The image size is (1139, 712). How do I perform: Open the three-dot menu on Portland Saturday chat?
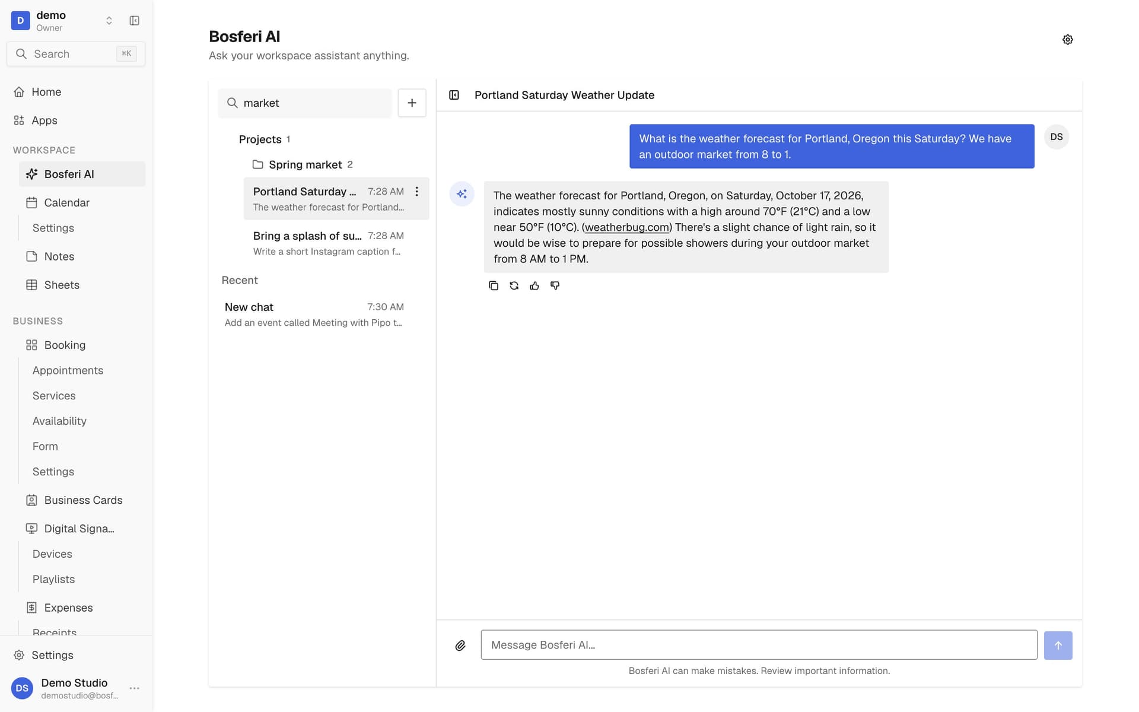(x=417, y=192)
